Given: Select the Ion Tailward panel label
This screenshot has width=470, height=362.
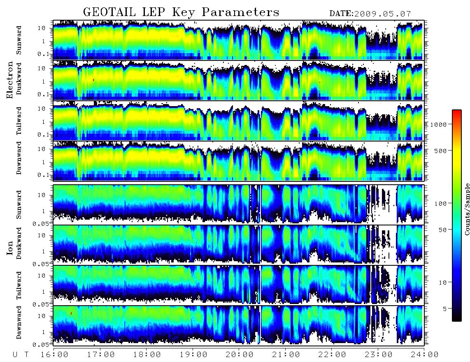Looking at the screenshot, I should 19,285.
